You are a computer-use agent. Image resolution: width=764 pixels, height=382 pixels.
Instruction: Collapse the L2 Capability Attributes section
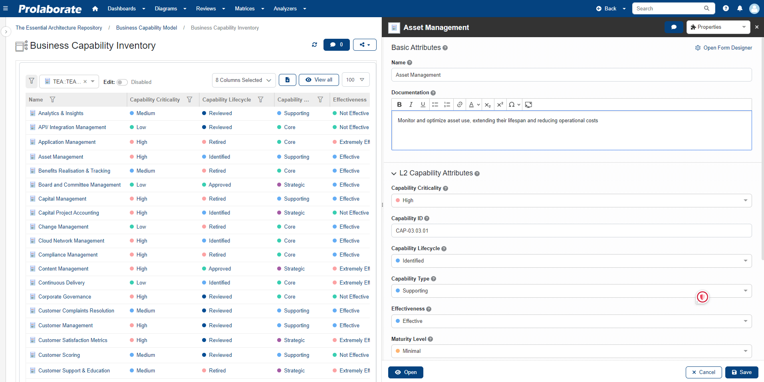click(x=394, y=173)
